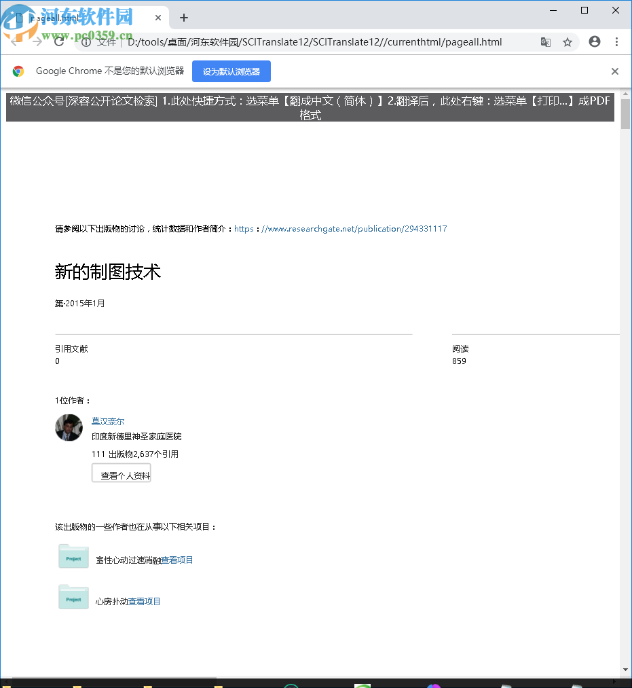The height and width of the screenshot is (688, 632).
Task: Click the author link 莫汉奈尔
Action: pos(107,420)
